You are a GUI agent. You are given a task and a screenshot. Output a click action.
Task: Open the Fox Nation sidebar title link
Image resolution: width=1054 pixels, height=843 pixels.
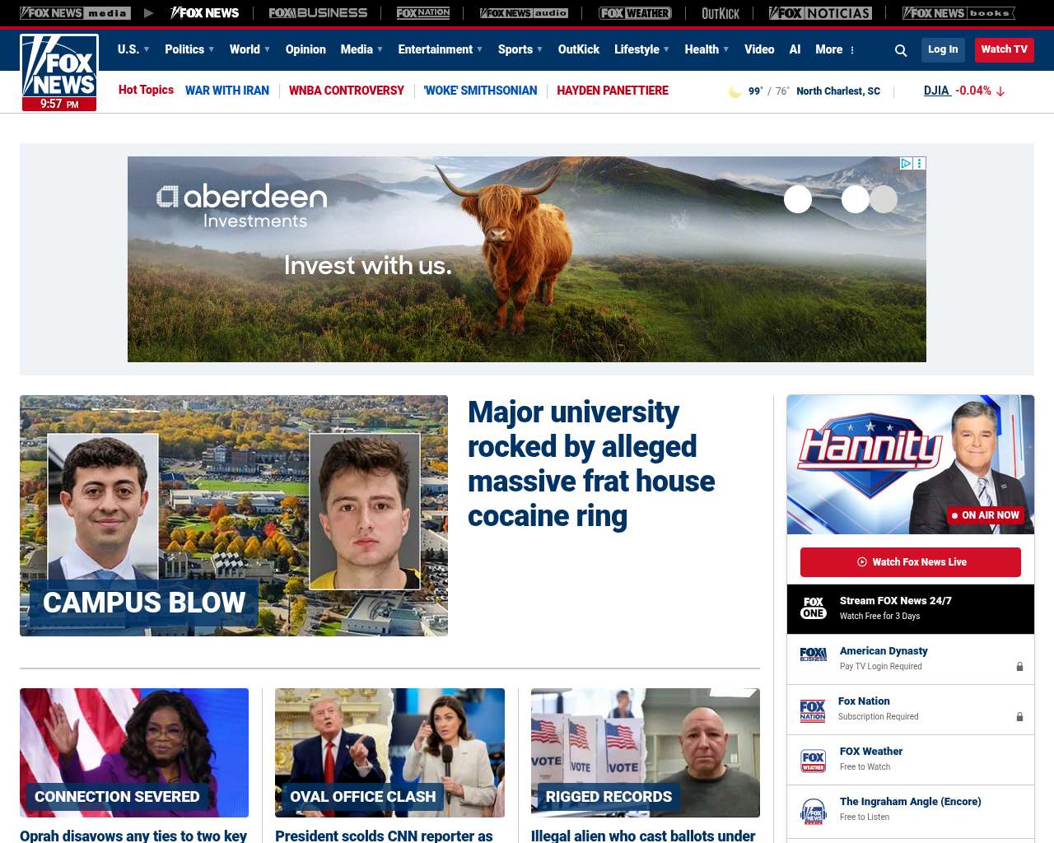click(x=864, y=701)
